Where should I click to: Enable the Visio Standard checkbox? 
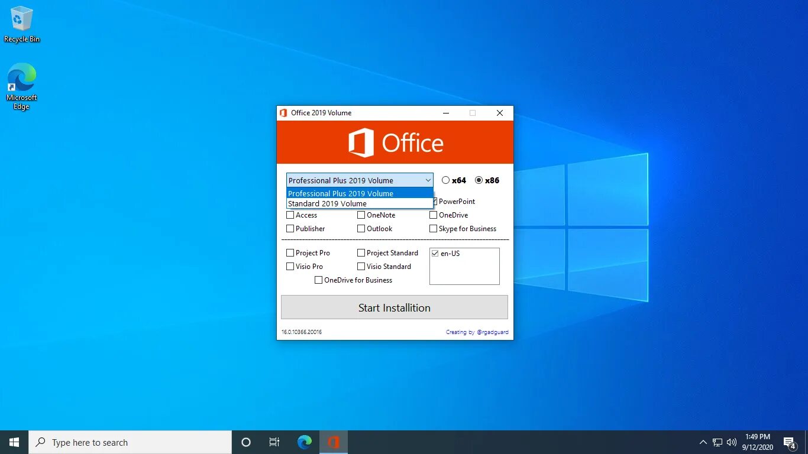click(x=361, y=267)
